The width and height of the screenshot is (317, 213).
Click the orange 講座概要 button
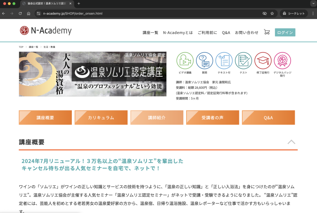pos(45,117)
